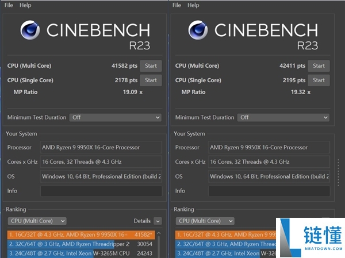Select Xeon W-3265M ranking row scoring 24243
Viewport: 345px width, 258px height.
point(81,253)
